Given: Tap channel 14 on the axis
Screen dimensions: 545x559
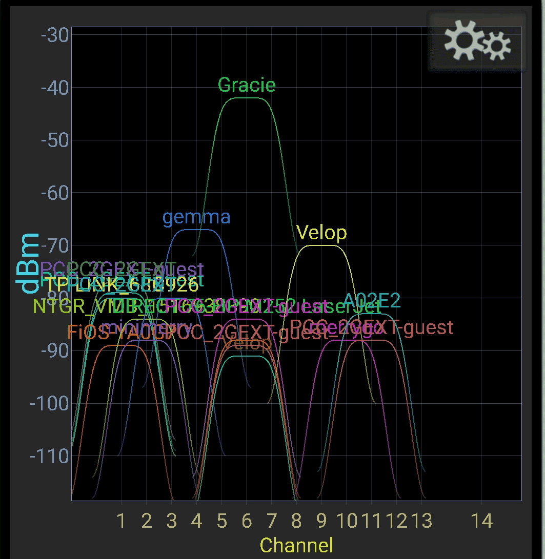Looking at the screenshot, I should pos(481,521).
